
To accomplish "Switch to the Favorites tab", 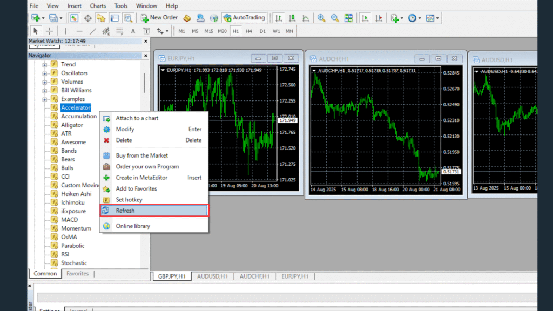I will (77, 274).
